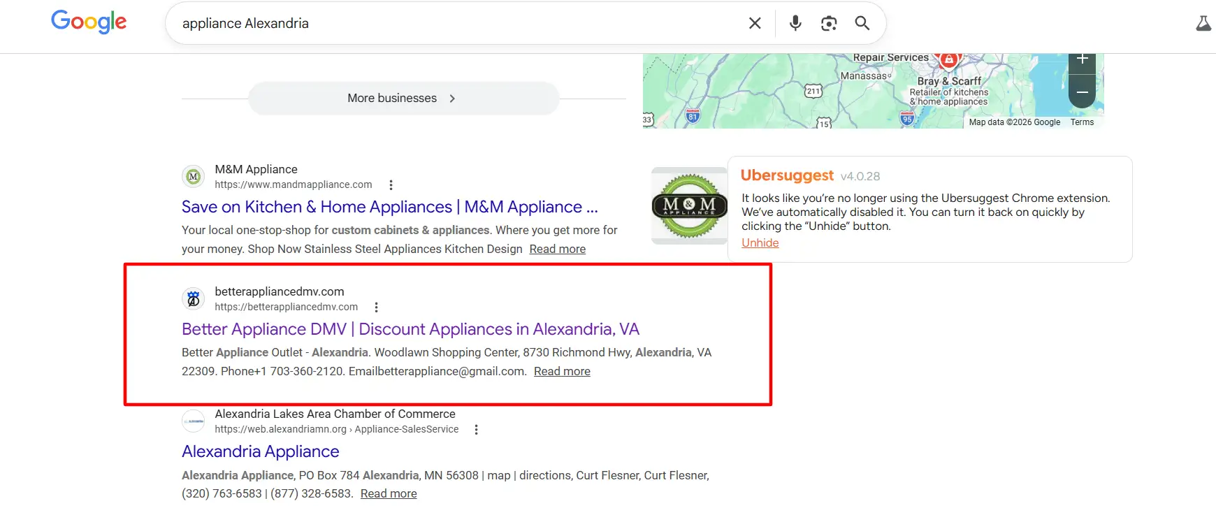Click the M&M Appliance logo thumbnail
Image resolution: width=1216 pixels, height=522 pixels.
(689, 205)
